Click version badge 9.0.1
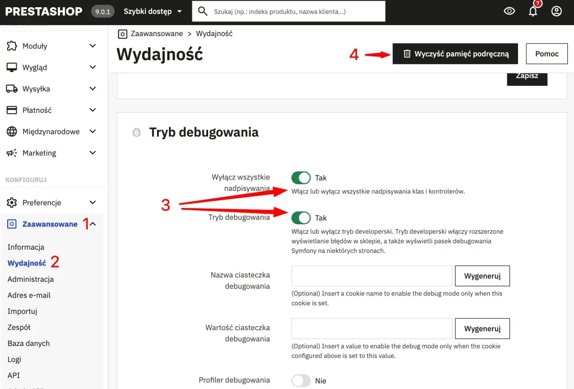 [103, 12]
